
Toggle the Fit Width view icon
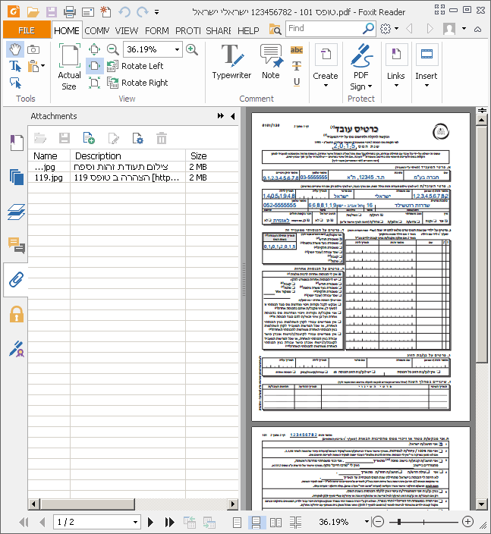click(x=94, y=66)
